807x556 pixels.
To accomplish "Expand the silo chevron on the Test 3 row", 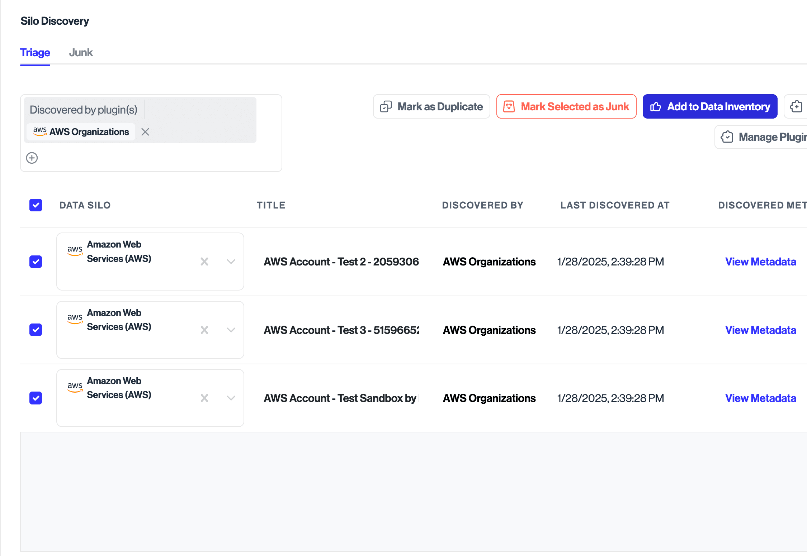I will click(x=231, y=330).
